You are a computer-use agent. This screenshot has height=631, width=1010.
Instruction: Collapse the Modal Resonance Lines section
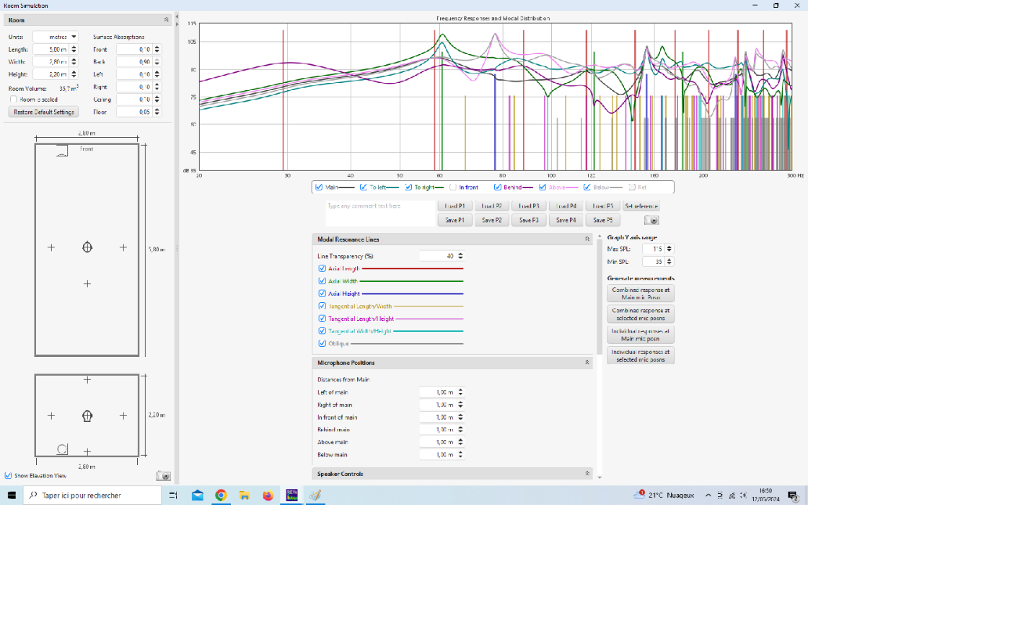[587, 239]
